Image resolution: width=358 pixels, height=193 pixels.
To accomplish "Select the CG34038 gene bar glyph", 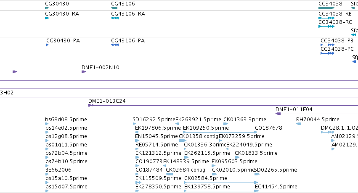I will point(326,8).
